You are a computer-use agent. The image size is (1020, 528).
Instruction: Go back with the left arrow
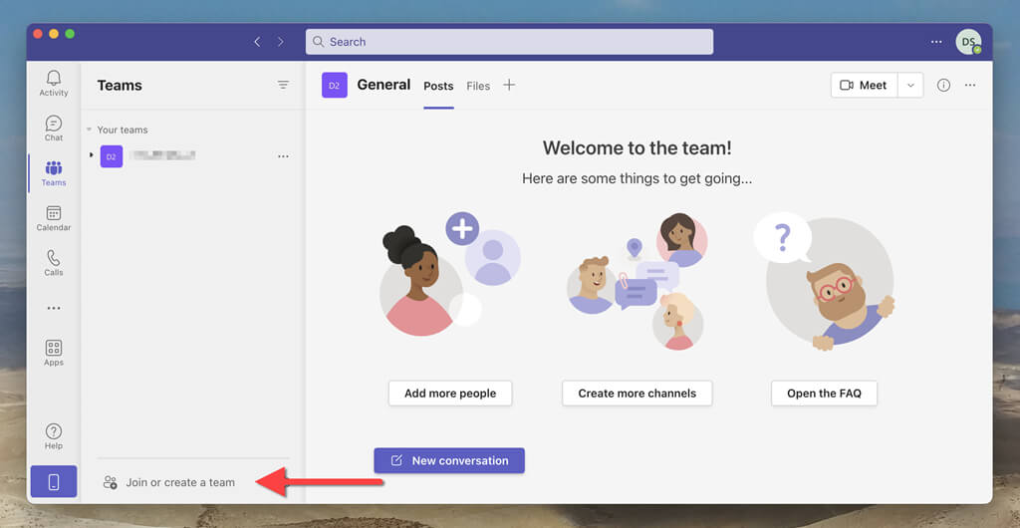click(x=257, y=42)
